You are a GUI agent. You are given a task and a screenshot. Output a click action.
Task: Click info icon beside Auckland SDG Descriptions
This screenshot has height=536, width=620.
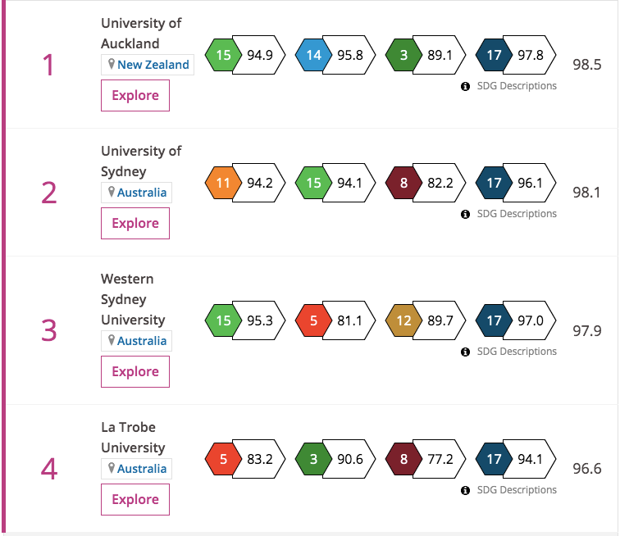point(465,86)
